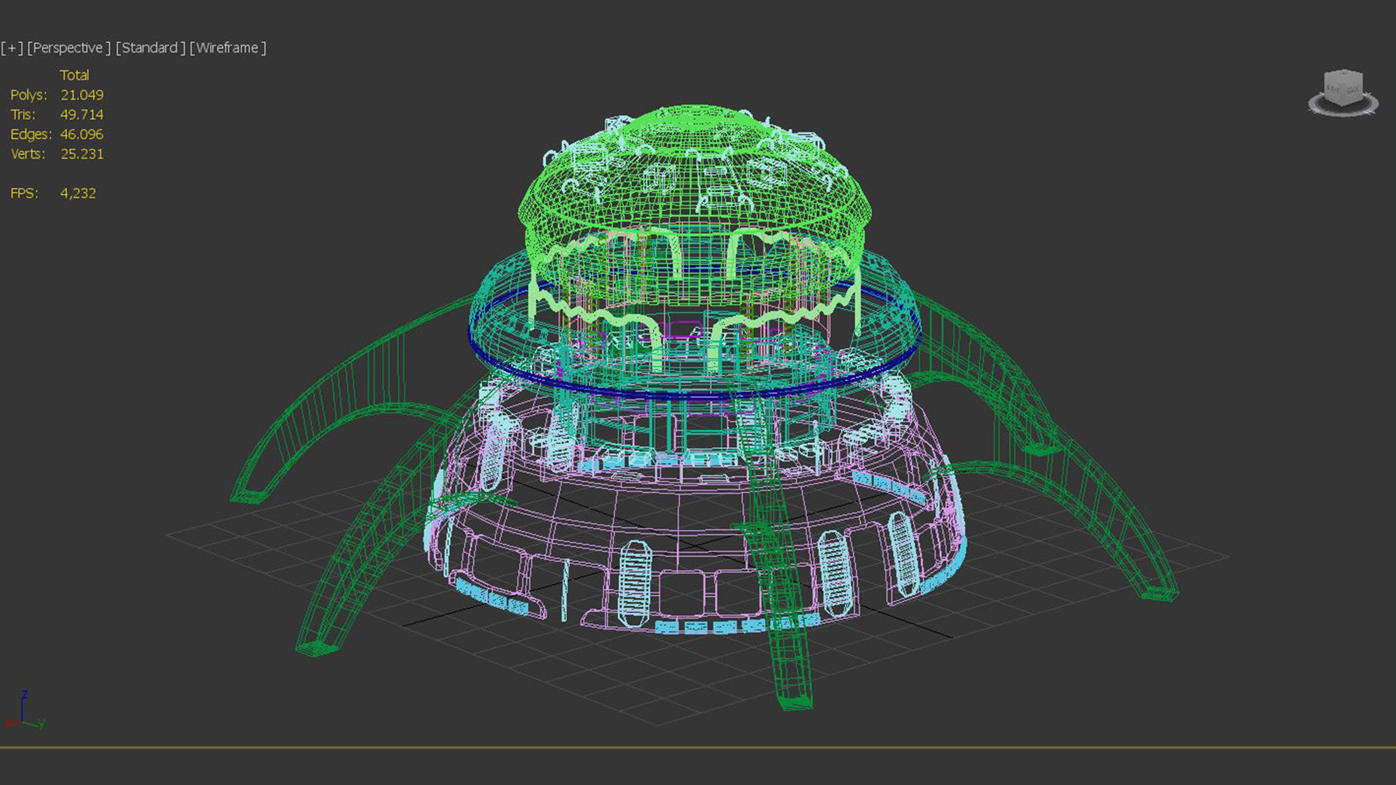Click the FPS: statistics label
Viewport: 1396px width, 785px height.
point(24,193)
